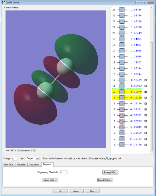
Task: Select the LUMO orbital box number 10
Action: [x=122, y=92]
